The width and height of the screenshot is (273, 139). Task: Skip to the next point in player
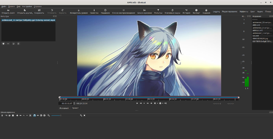[151, 103]
